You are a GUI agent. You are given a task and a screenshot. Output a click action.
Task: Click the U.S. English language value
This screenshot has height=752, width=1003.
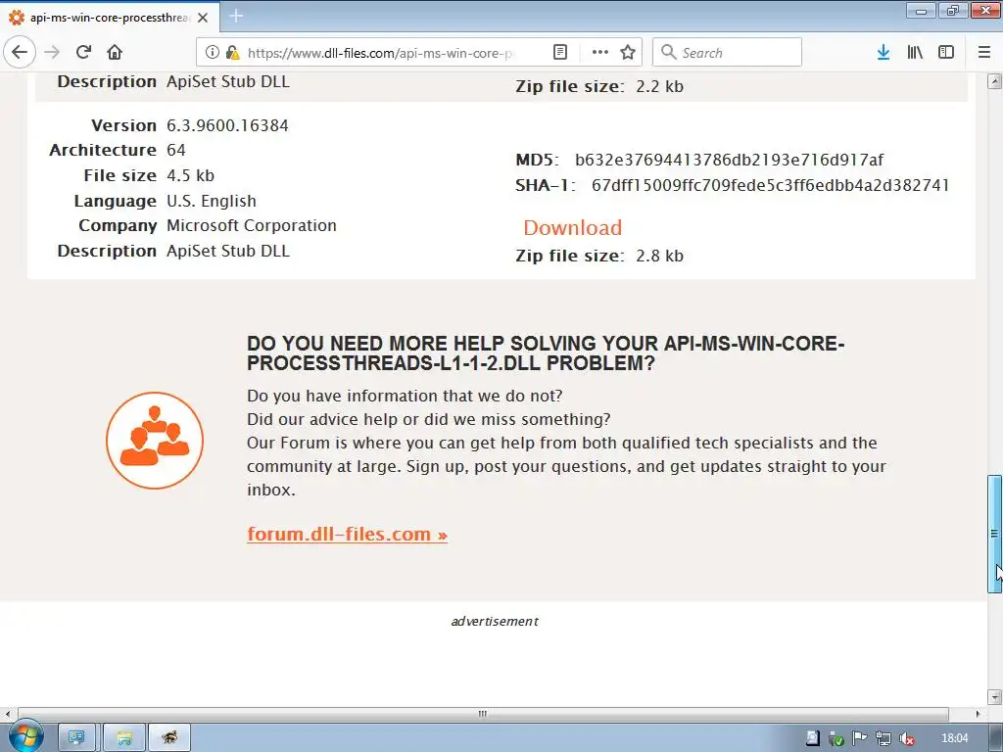click(212, 201)
